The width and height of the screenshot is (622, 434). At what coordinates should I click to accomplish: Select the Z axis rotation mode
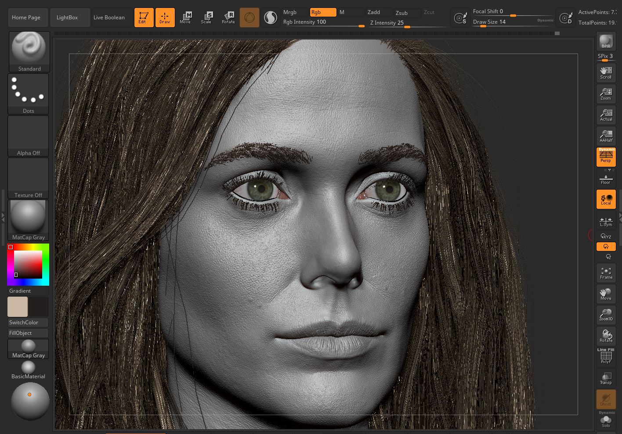pyautogui.click(x=608, y=257)
